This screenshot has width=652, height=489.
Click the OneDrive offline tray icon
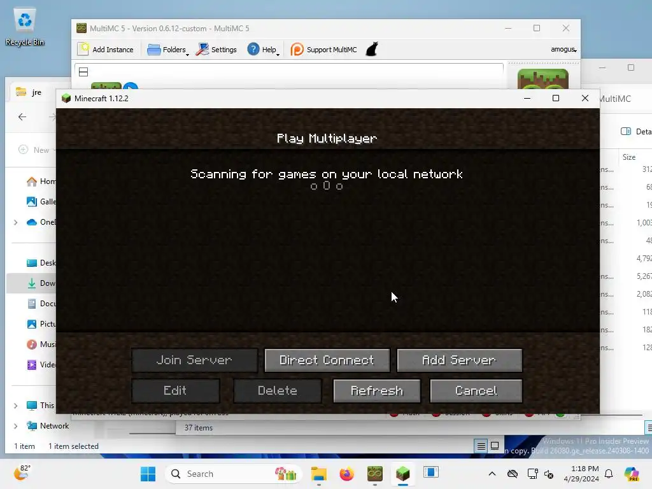tap(513, 474)
